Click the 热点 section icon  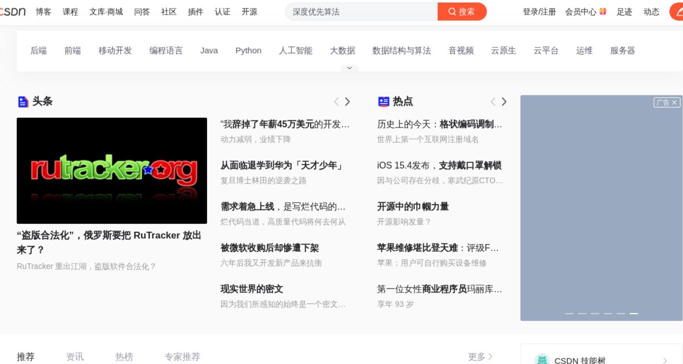click(x=383, y=102)
